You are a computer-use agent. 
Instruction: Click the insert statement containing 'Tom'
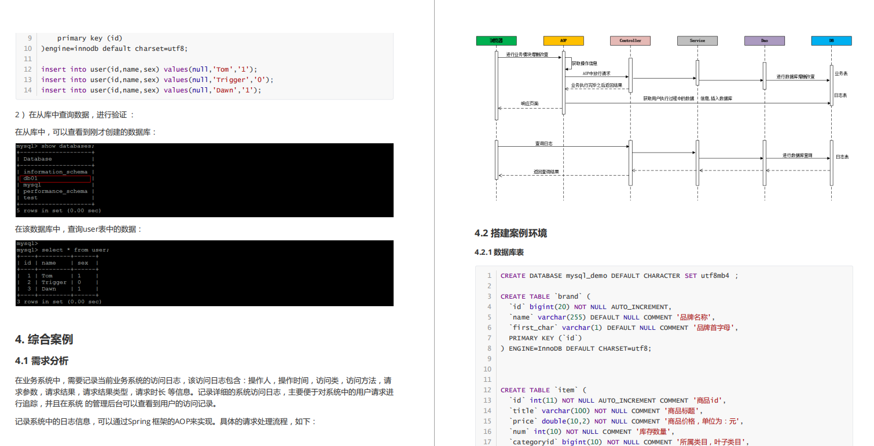149,69
